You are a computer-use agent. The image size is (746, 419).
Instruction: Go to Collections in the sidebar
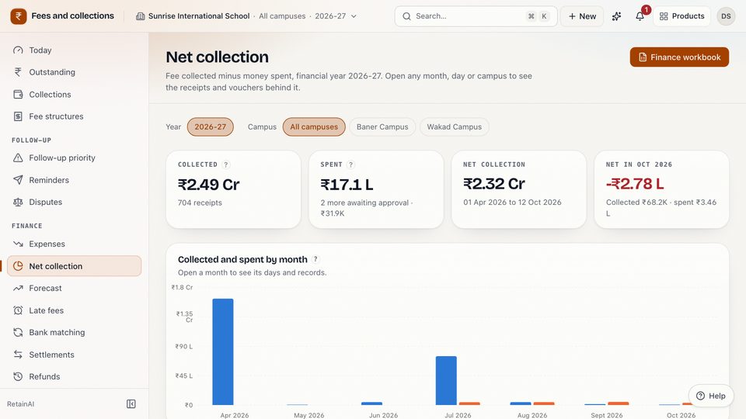[75, 95]
